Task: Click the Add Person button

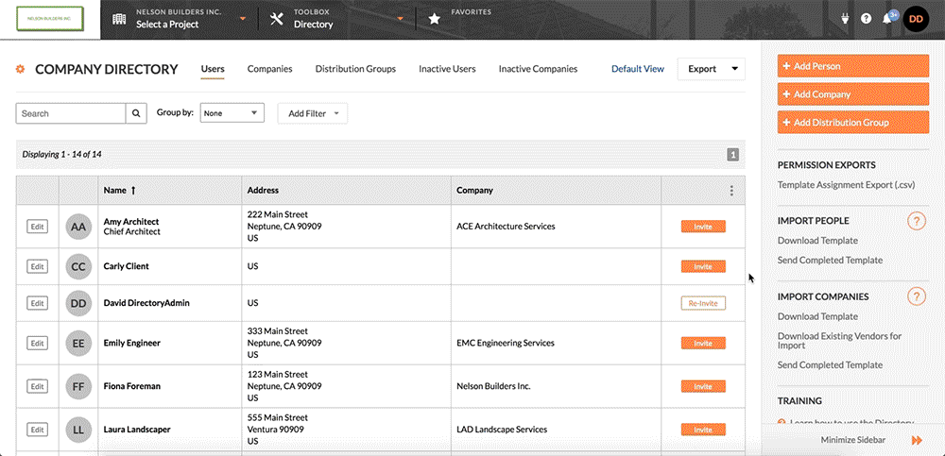Action: pos(853,66)
